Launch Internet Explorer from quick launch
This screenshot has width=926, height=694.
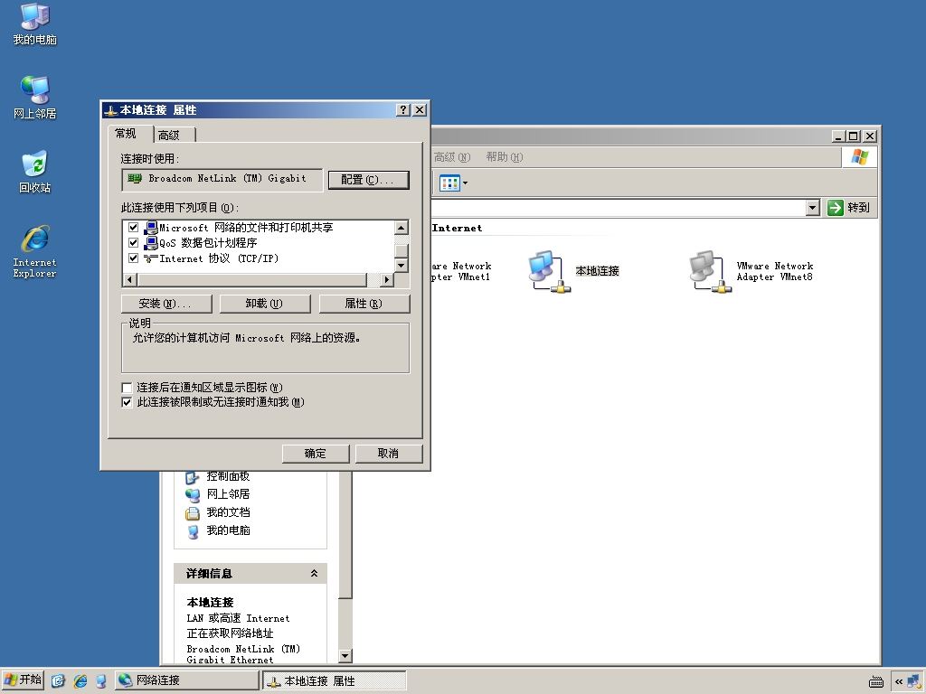(80, 681)
